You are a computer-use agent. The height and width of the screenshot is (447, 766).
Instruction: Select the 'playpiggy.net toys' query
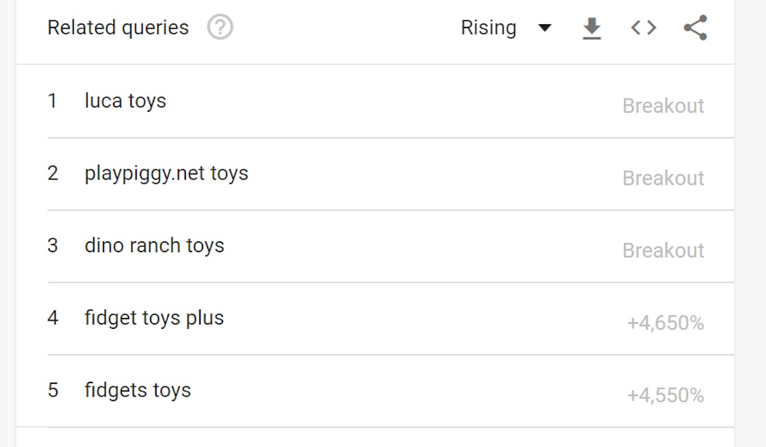(x=166, y=173)
